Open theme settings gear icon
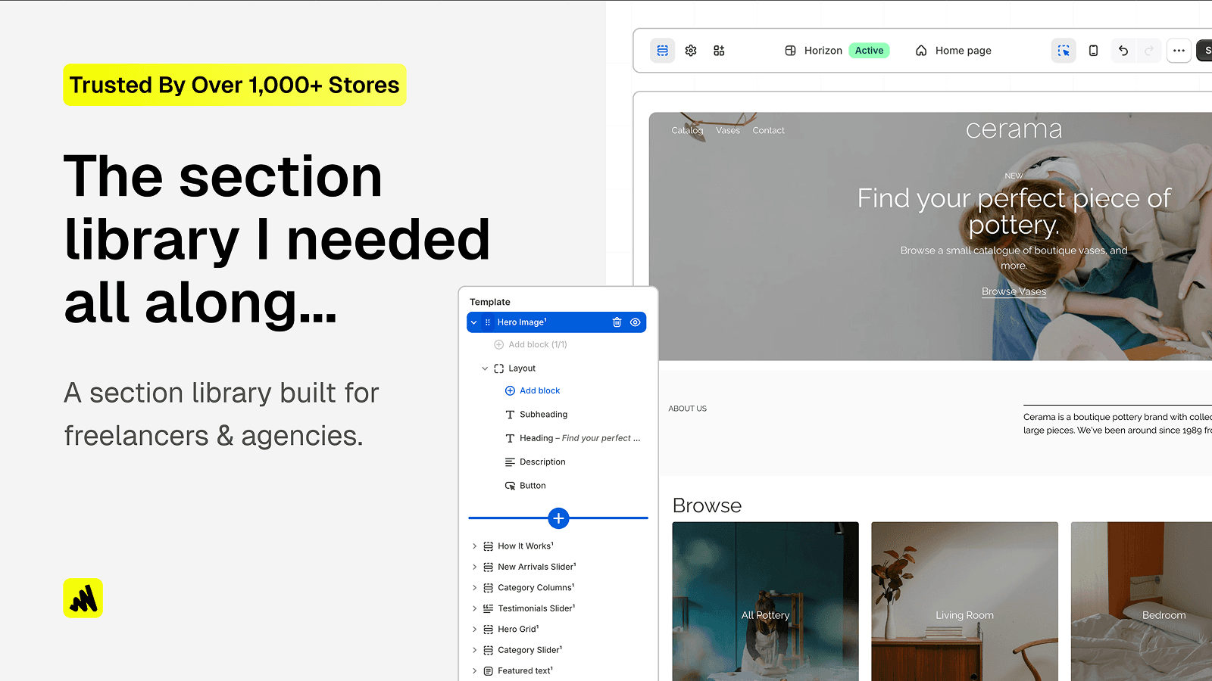The image size is (1212, 681). (x=691, y=51)
